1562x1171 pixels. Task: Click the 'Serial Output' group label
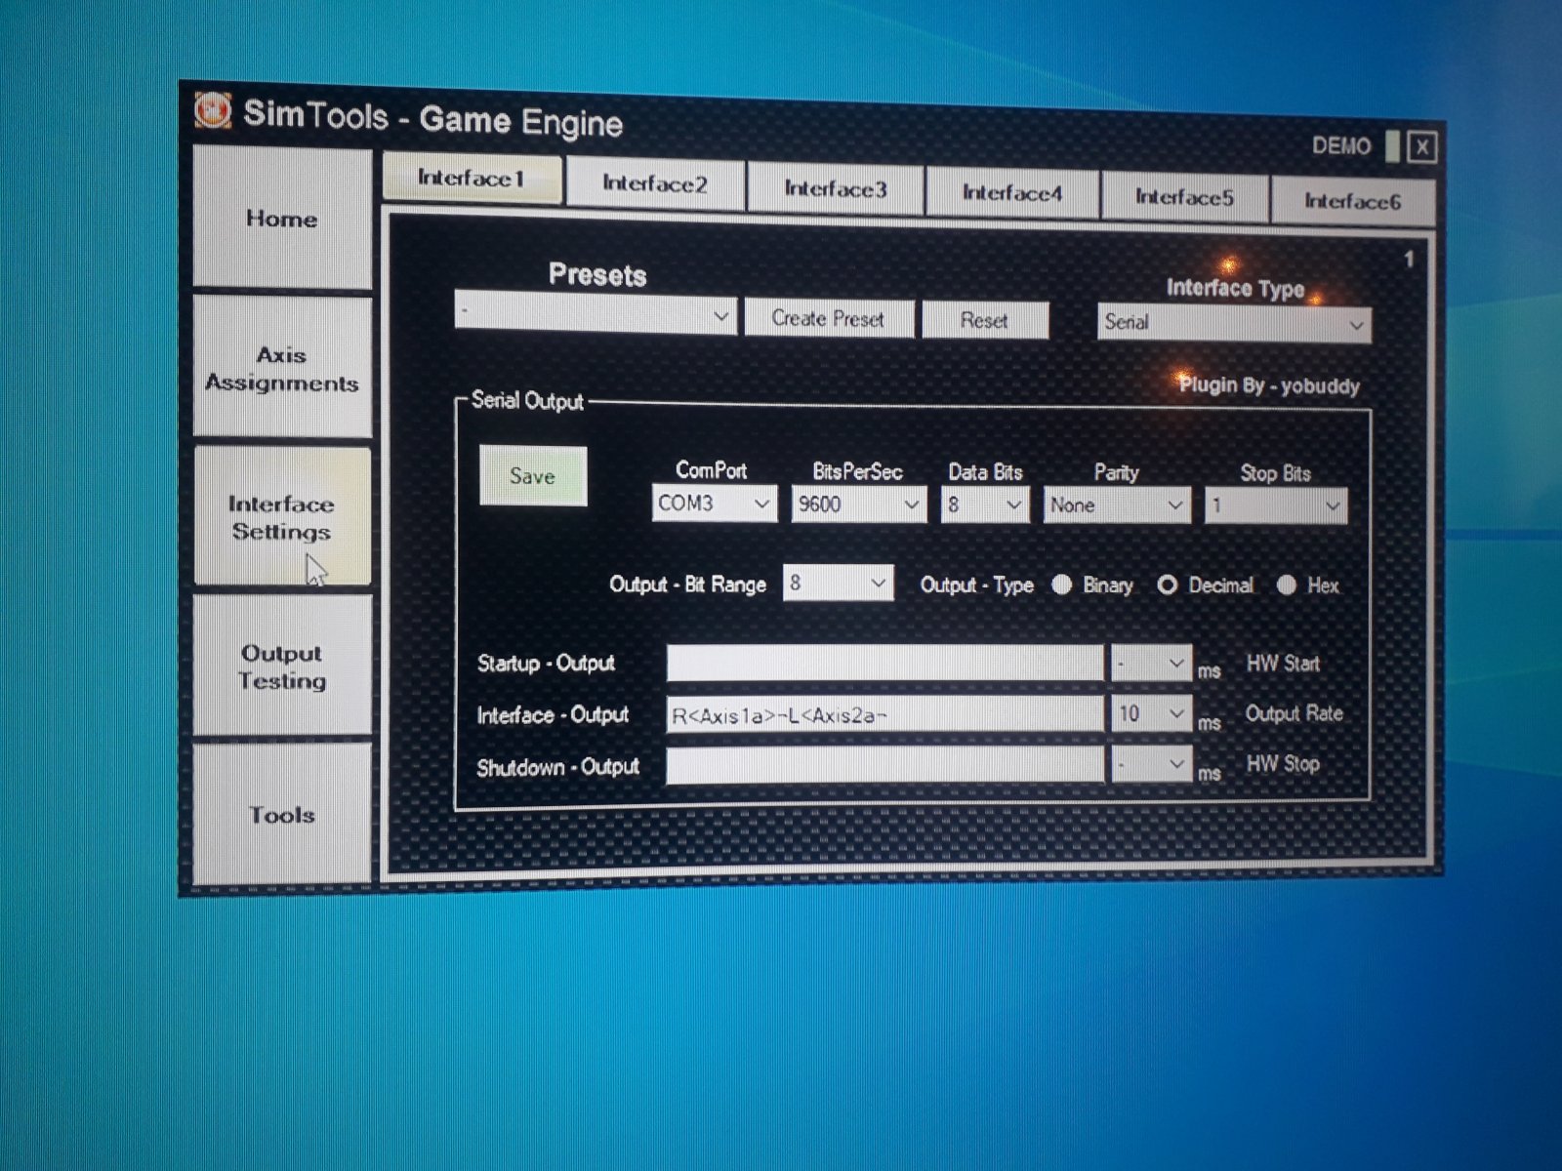pos(527,401)
